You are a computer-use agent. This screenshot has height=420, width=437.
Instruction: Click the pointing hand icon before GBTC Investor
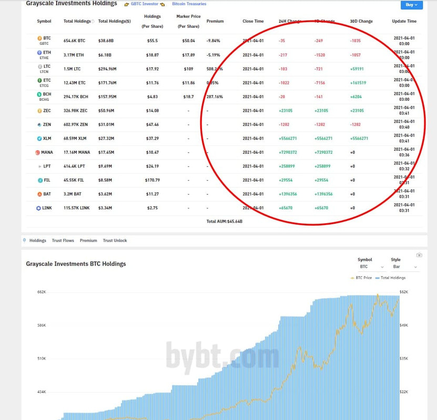coord(127,4)
